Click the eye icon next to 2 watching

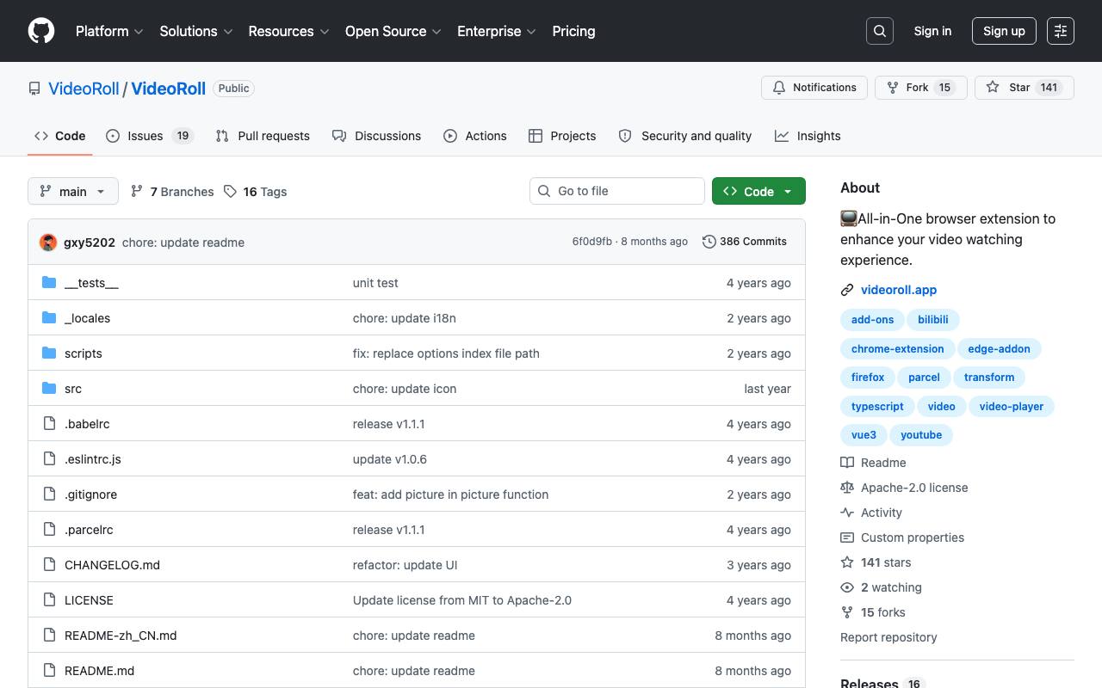click(x=847, y=587)
